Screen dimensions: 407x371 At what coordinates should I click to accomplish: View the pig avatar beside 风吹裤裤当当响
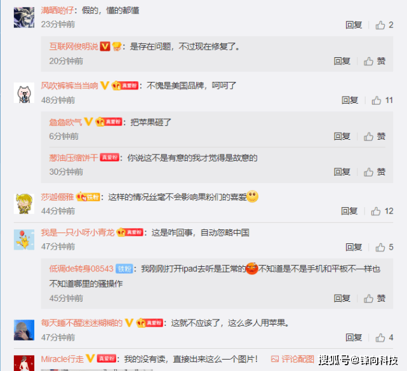pos(24,93)
